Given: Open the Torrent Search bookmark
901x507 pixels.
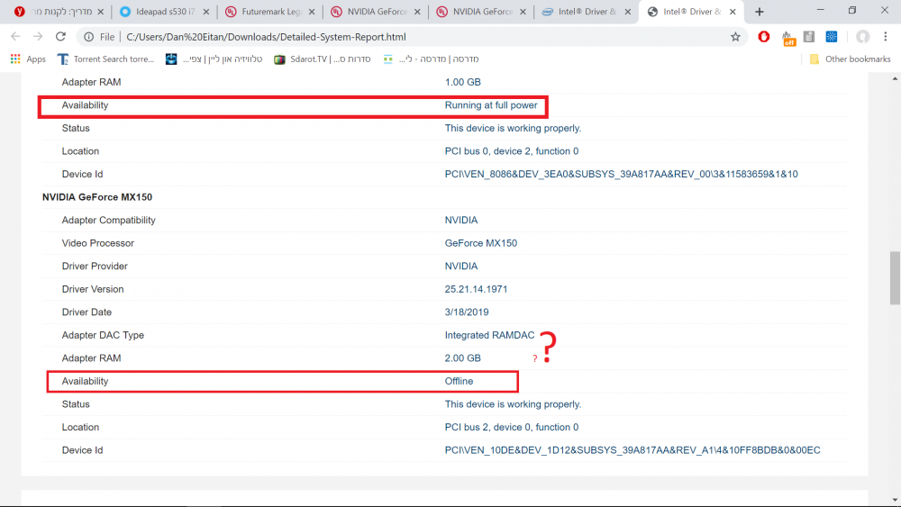Looking at the screenshot, I should (x=105, y=59).
